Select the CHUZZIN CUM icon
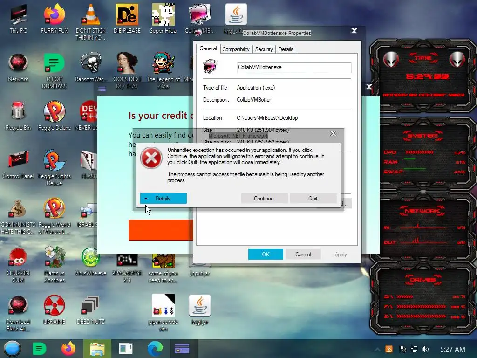 tap(18, 265)
